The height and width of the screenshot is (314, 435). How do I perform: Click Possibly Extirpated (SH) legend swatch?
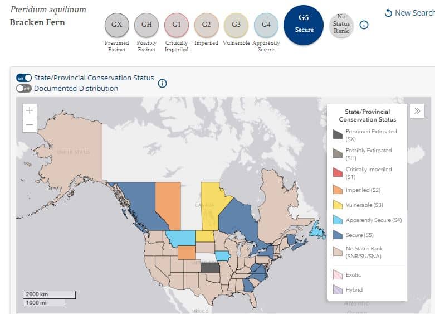(x=338, y=153)
